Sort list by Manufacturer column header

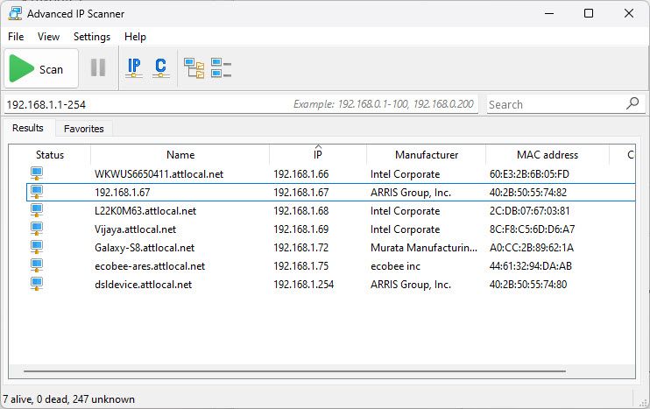pos(426,155)
